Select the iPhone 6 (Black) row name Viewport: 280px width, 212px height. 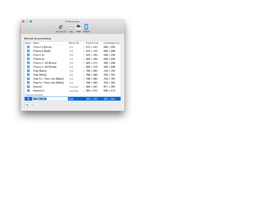pos(42,47)
